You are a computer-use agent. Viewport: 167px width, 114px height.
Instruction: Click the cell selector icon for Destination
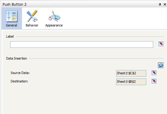coord(154,81)
